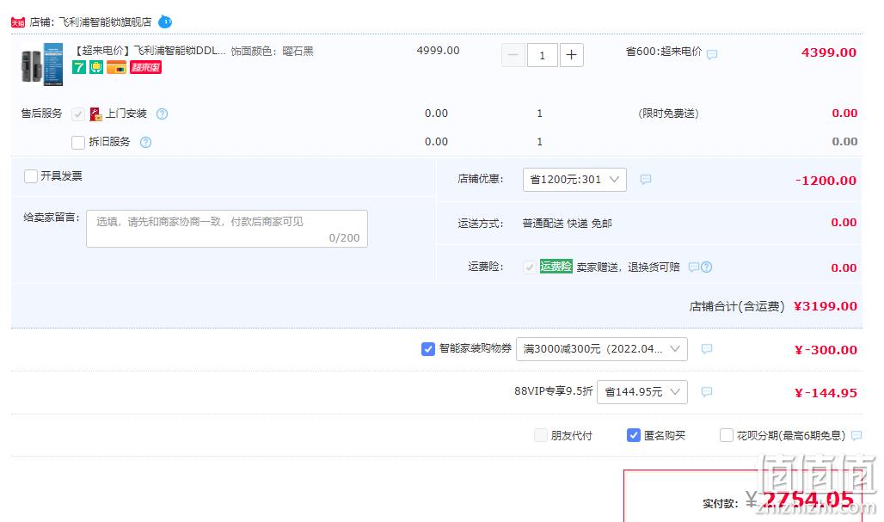Click the chat bubble icon next to 省600:超来电价
This screenshot has height=522, width=884.
pyautogui.click(x=712, y=55)
